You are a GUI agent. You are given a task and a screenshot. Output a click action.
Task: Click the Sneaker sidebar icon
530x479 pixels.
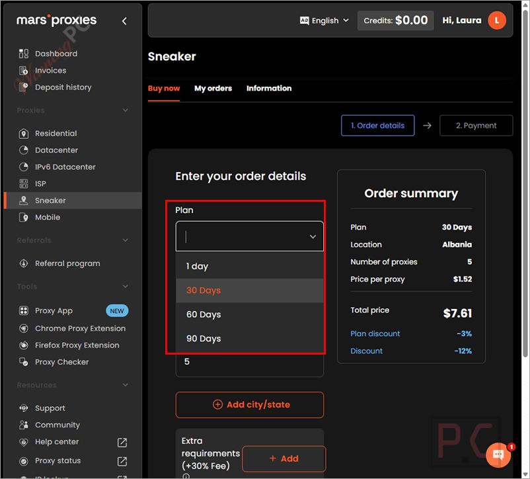(x=24, y=200)
